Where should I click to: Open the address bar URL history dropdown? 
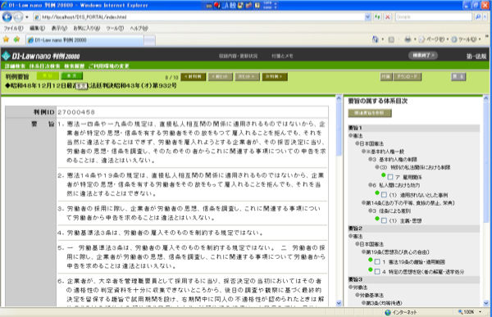pos(367,17)
